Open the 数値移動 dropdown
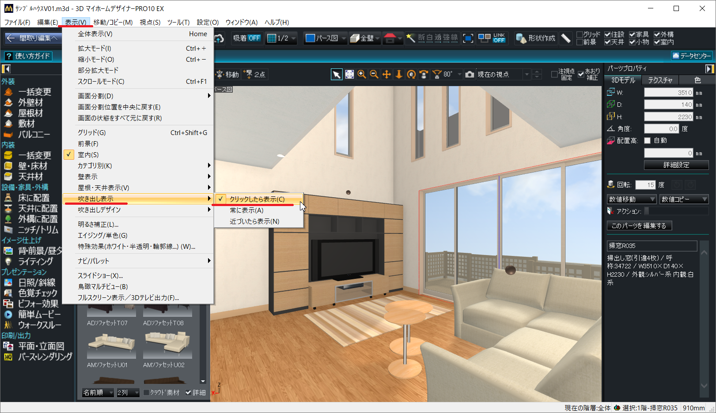The height and width of the screenshot is (413, 716). pyautogui.click(x=632, y=199)
